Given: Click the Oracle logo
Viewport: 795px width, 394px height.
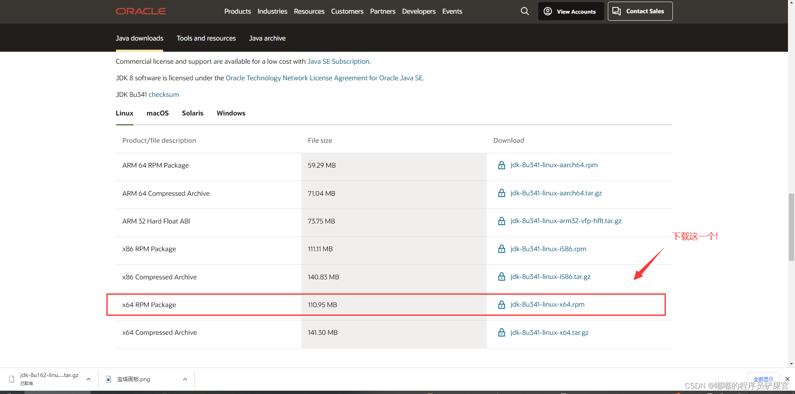Looking at the screenshot, I should [141, 11].
